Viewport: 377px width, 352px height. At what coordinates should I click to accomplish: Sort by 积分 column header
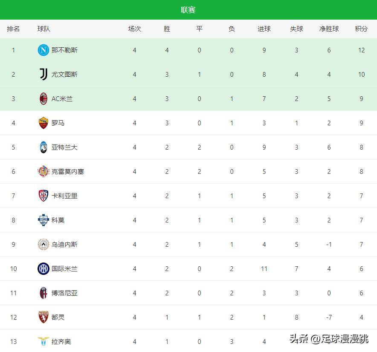[361, 29]
